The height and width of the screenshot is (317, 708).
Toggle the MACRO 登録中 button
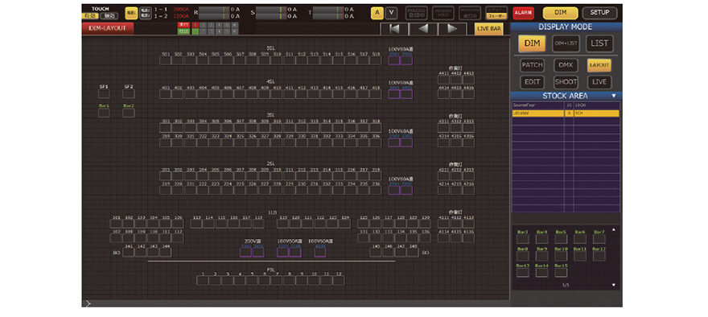coord(416,13)
